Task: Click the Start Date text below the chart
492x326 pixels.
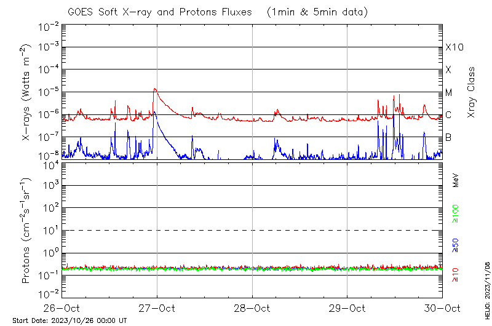Action: (x=69, y=320)
